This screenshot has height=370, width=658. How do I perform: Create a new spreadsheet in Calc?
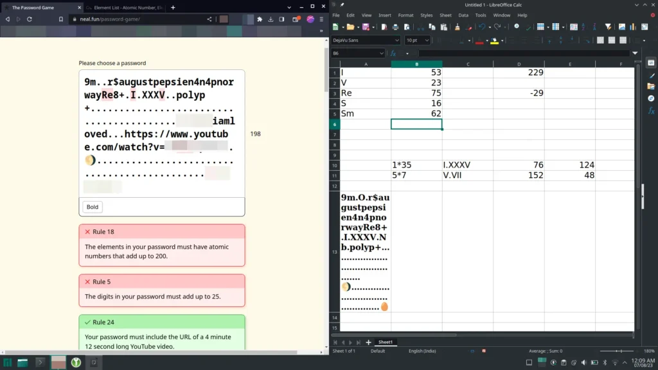(335, 27)
